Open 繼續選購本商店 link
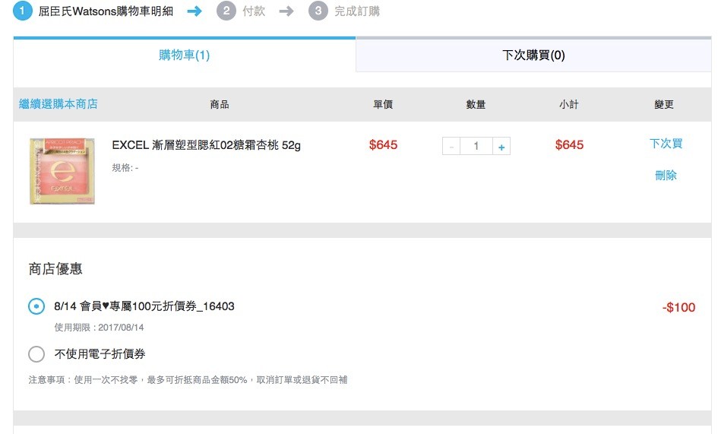This screenshot has height=434, width=718. coord(59,104)
